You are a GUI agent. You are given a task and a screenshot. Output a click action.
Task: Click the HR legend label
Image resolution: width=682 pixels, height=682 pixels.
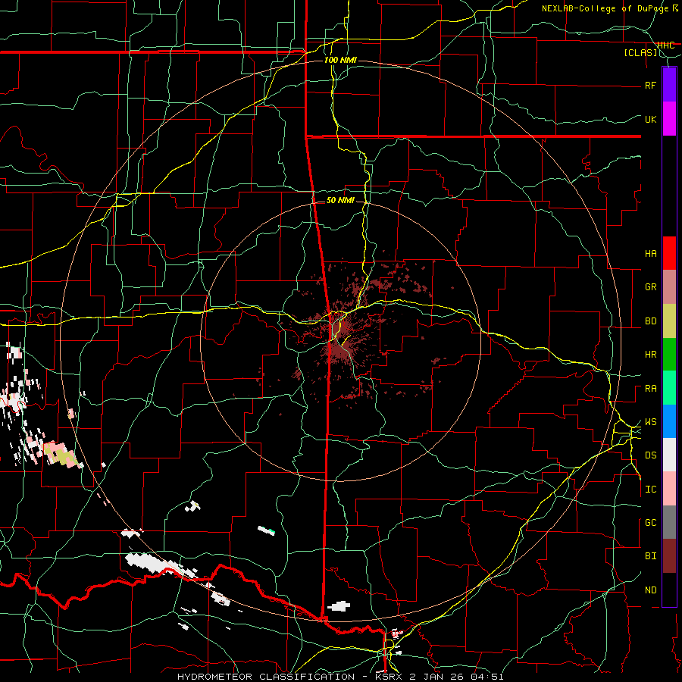click(650, 355)
